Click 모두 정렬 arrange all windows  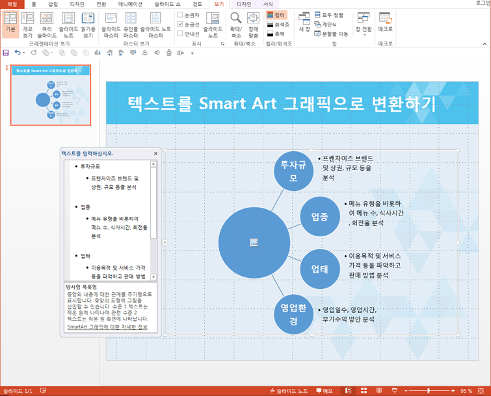(329, 15)
